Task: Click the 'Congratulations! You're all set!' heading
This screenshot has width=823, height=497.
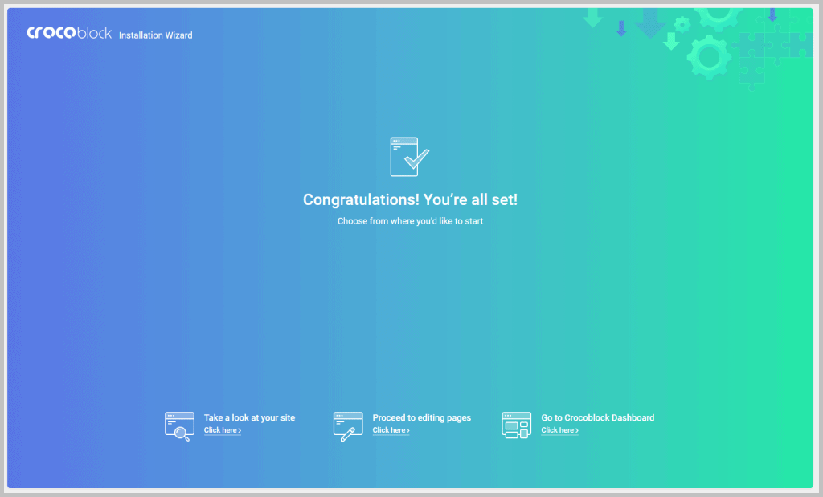Action: tap(410, 199)
